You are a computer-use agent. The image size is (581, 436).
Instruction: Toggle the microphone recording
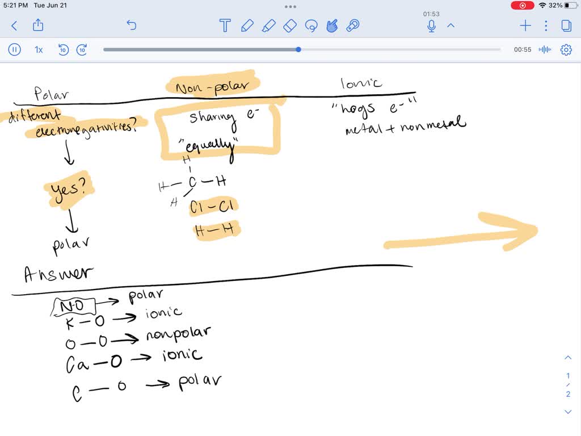(x=431, y=26)
